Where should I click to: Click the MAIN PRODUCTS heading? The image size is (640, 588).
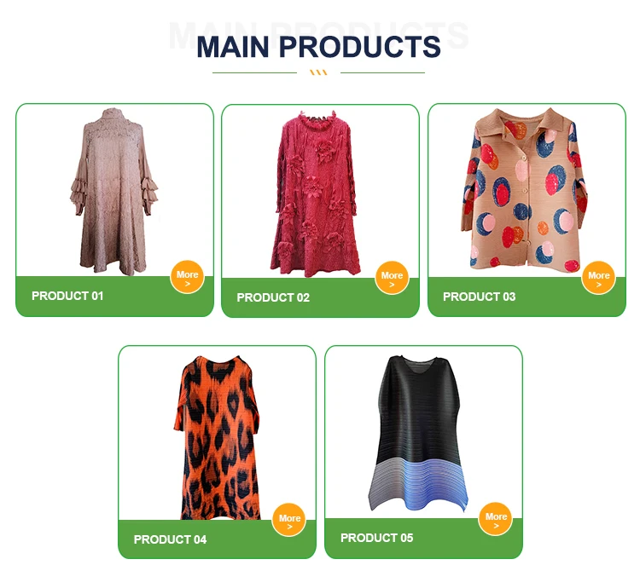tap(319, 47)
